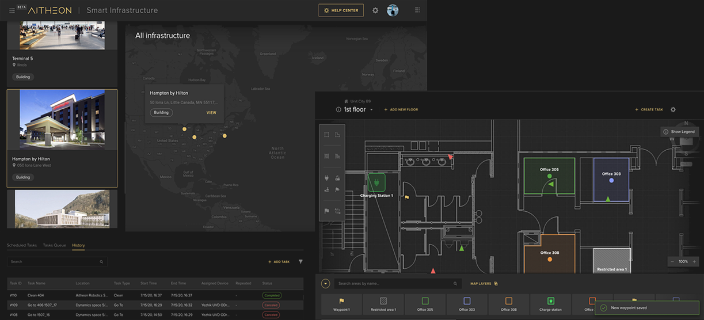704x320 pixels.
Task: Switch to the Tasks Queue tab
Action: (54, 245)
